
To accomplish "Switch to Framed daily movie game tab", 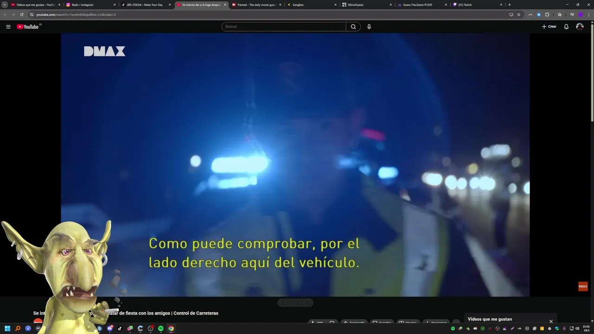I will (256, 5).
